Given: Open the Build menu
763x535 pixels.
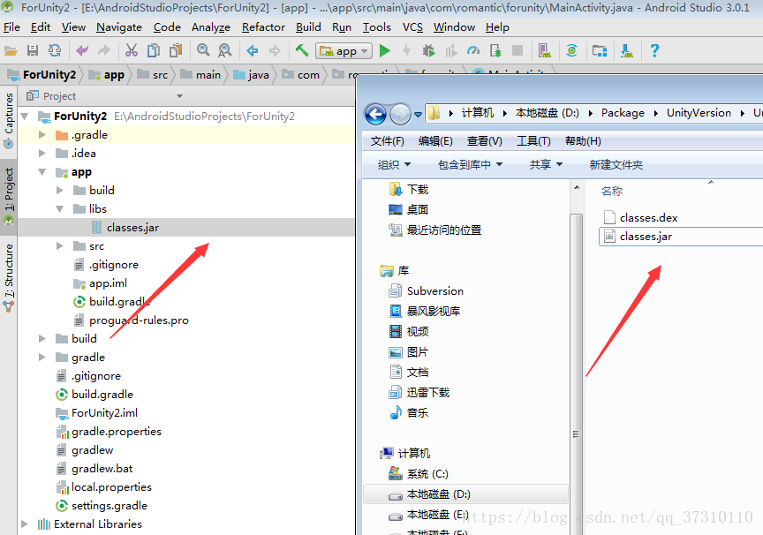Looking at the screenshot, I should tap(308, 27).
